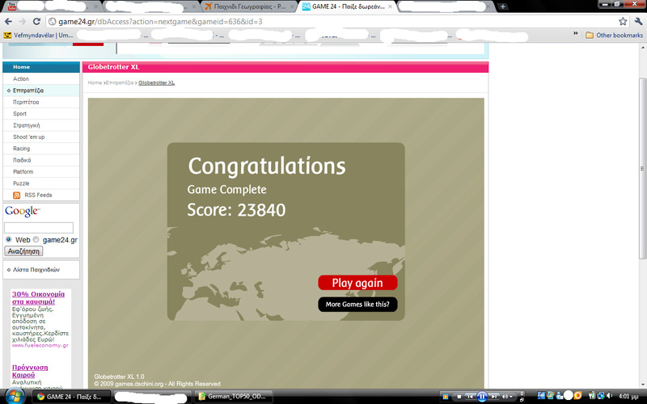Open the Windows Start orb
This screenshot has width=647, height=404.
coord(11,397)
